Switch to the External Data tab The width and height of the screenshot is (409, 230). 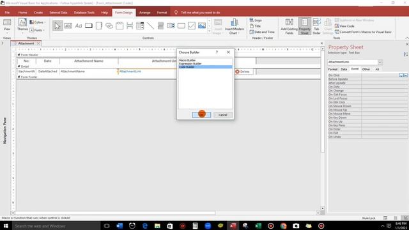pos(58,13)
